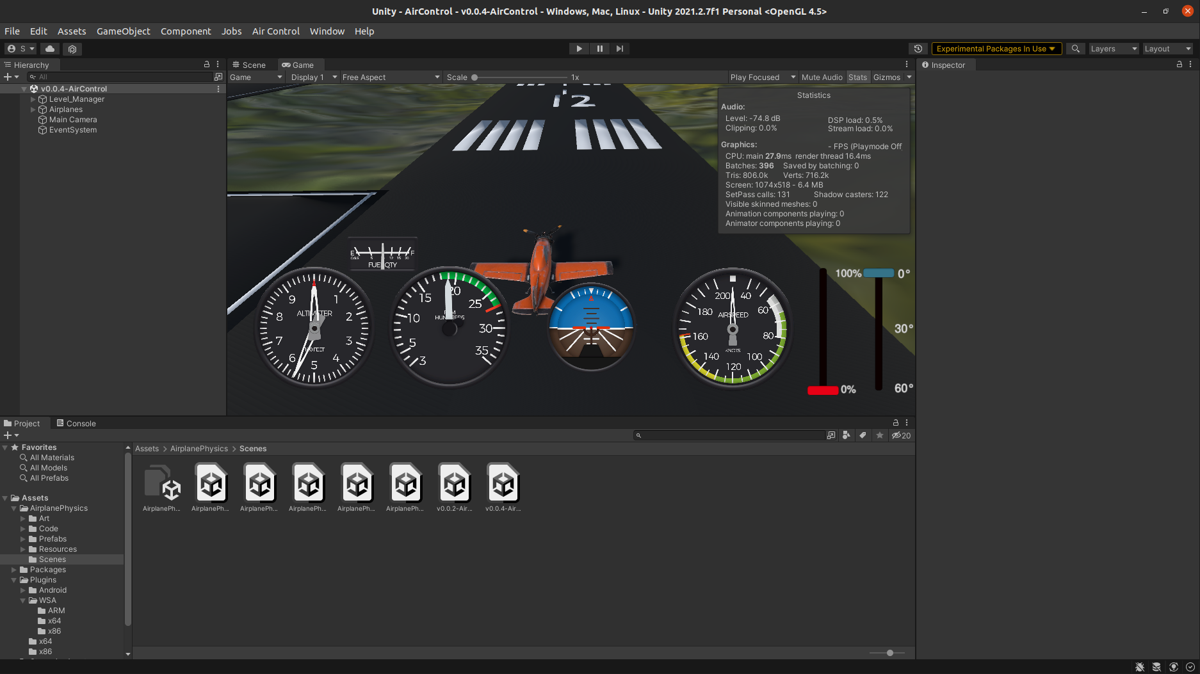
Task: Expand the Airplanes object arrow
Action: tap(33, 109)
